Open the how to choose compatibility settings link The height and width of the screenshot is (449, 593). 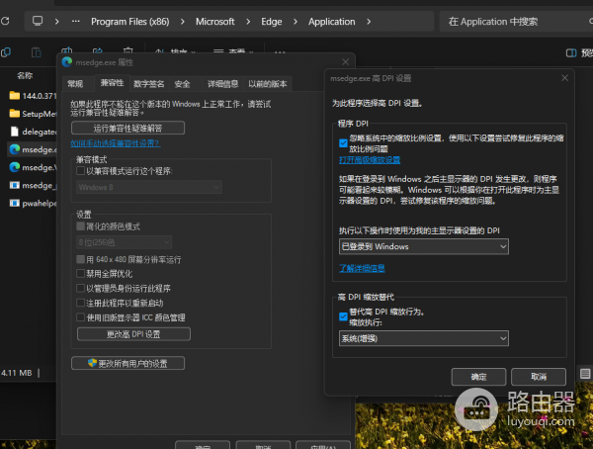click(x=116, y=143)
